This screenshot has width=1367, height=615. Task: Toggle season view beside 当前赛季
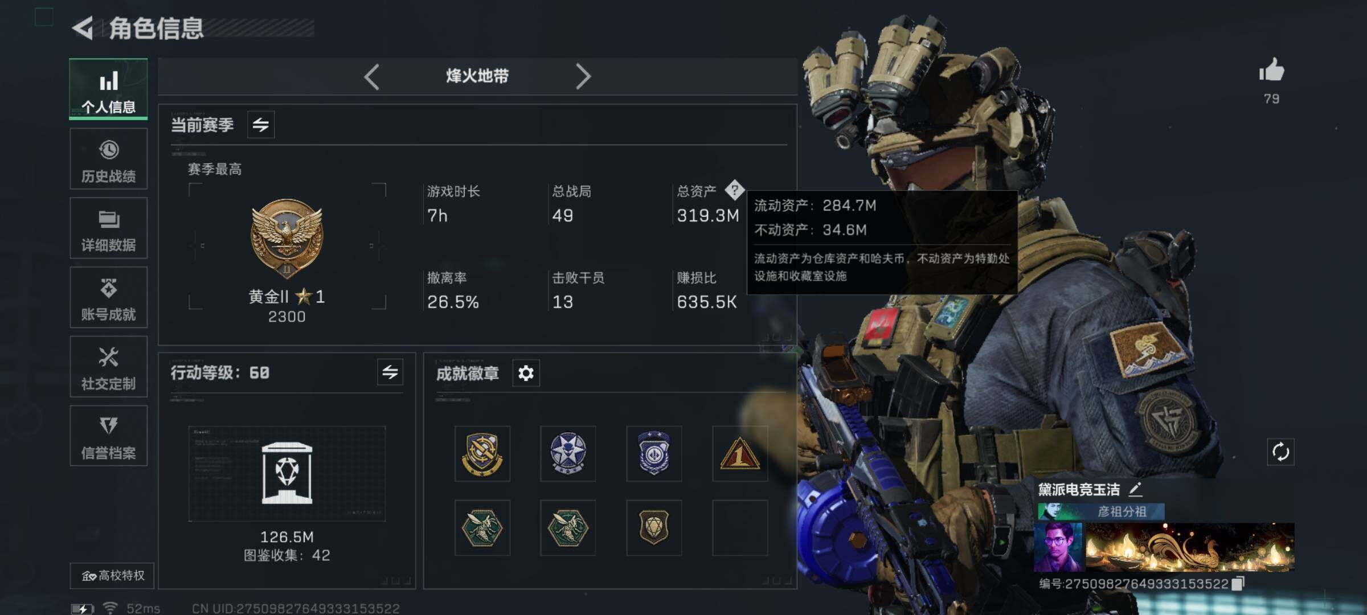pyautogui.click(x=261, y=125)
